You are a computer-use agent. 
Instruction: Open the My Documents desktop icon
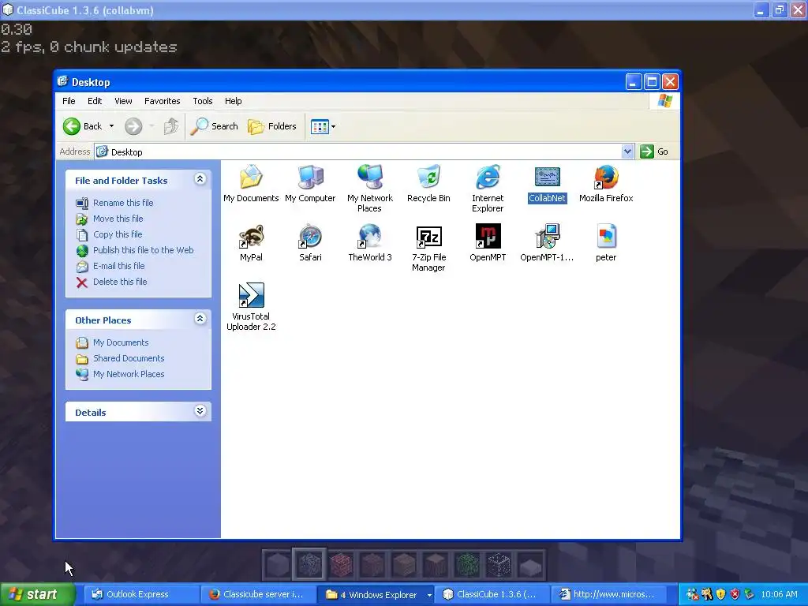coord(251,183)
